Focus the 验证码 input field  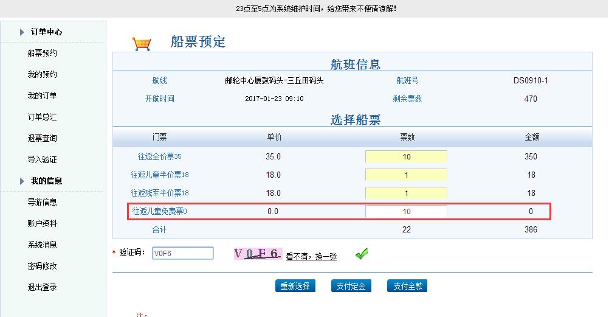183,253
